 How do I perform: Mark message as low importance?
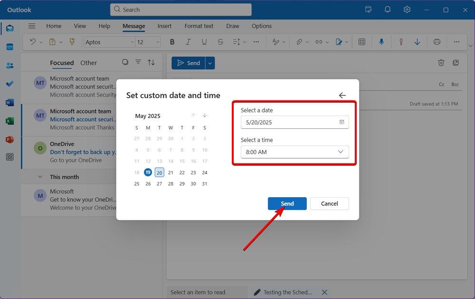pyautogui.click(x=417, y=42)
